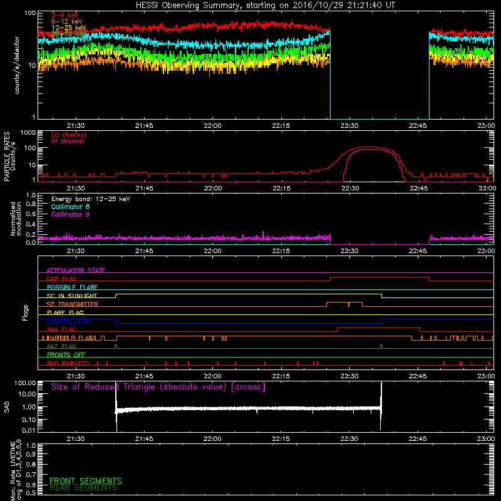Viewport: 501px width, 501px height.
Task: Click the olive 'AAZ FLAG' label
Action: (x=61, y=346)
